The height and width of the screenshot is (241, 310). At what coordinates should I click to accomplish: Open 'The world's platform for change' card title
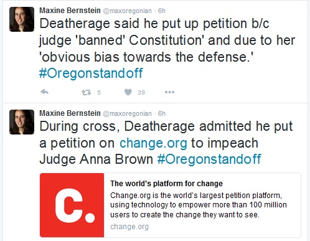point(166,184)
